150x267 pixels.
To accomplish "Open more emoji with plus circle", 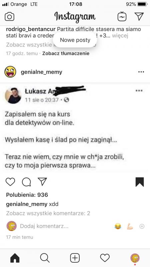I will [142, 226].
